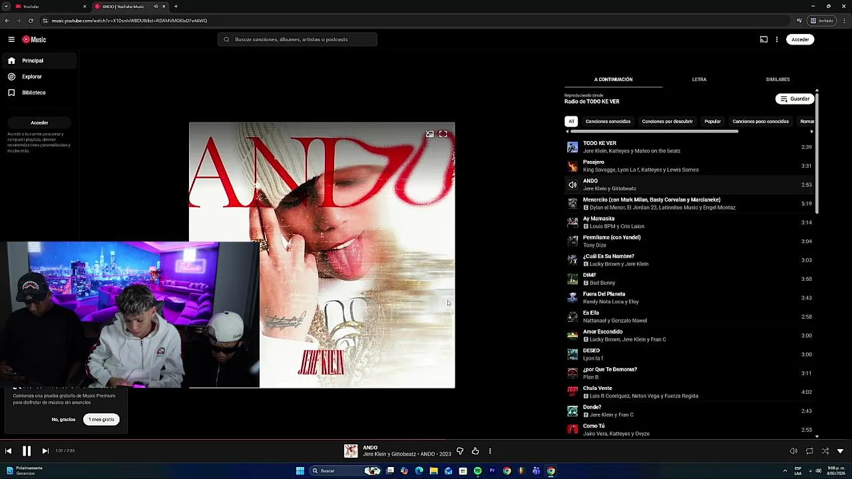Select the Canciones poco conocidas chip
Image resolution: width=852 pixels, height=479 pixels.
[x=760, y=122]
